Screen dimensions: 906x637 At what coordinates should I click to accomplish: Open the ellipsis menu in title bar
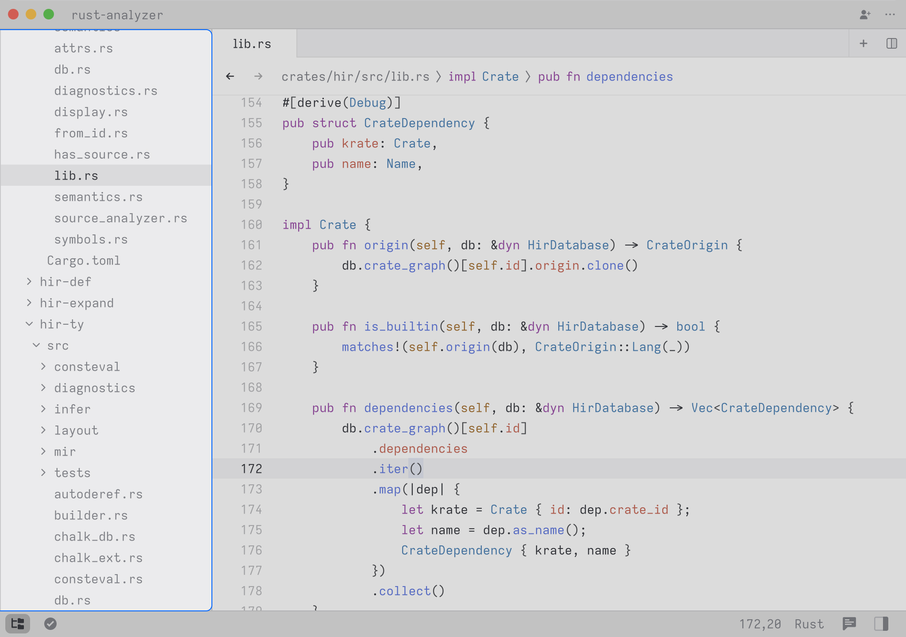click(890, 15)
